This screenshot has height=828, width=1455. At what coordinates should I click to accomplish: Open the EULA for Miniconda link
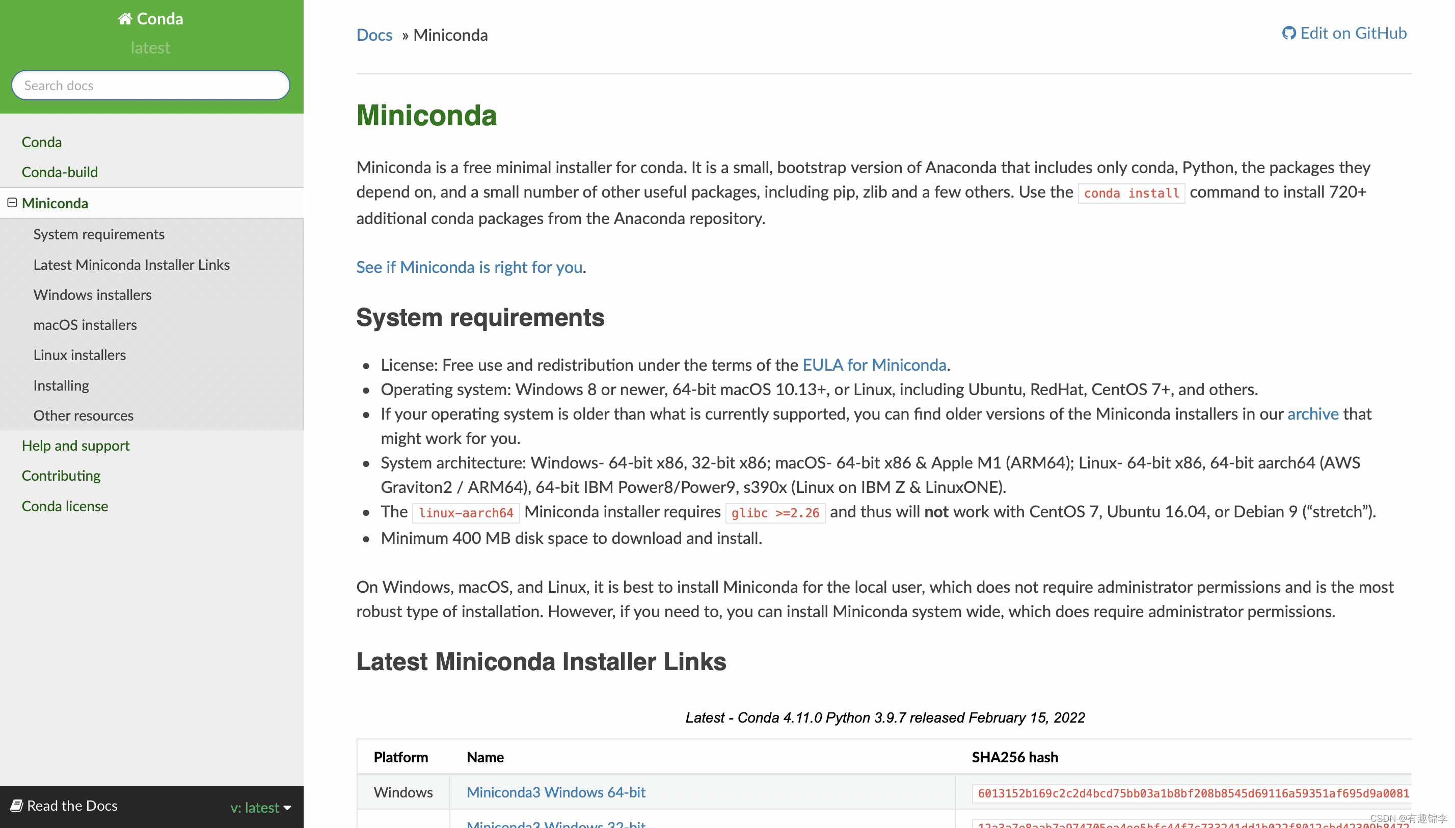tap(874, 365)
